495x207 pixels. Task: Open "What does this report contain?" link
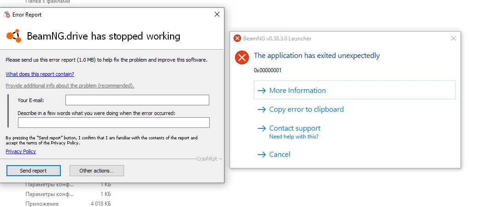coord(40,74)
